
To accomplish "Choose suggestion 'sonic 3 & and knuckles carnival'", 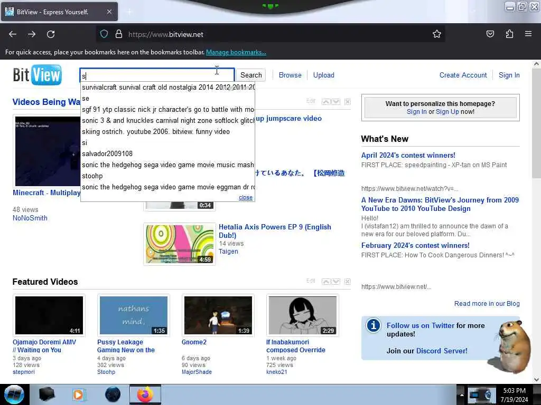I will (x=167, y=121).
